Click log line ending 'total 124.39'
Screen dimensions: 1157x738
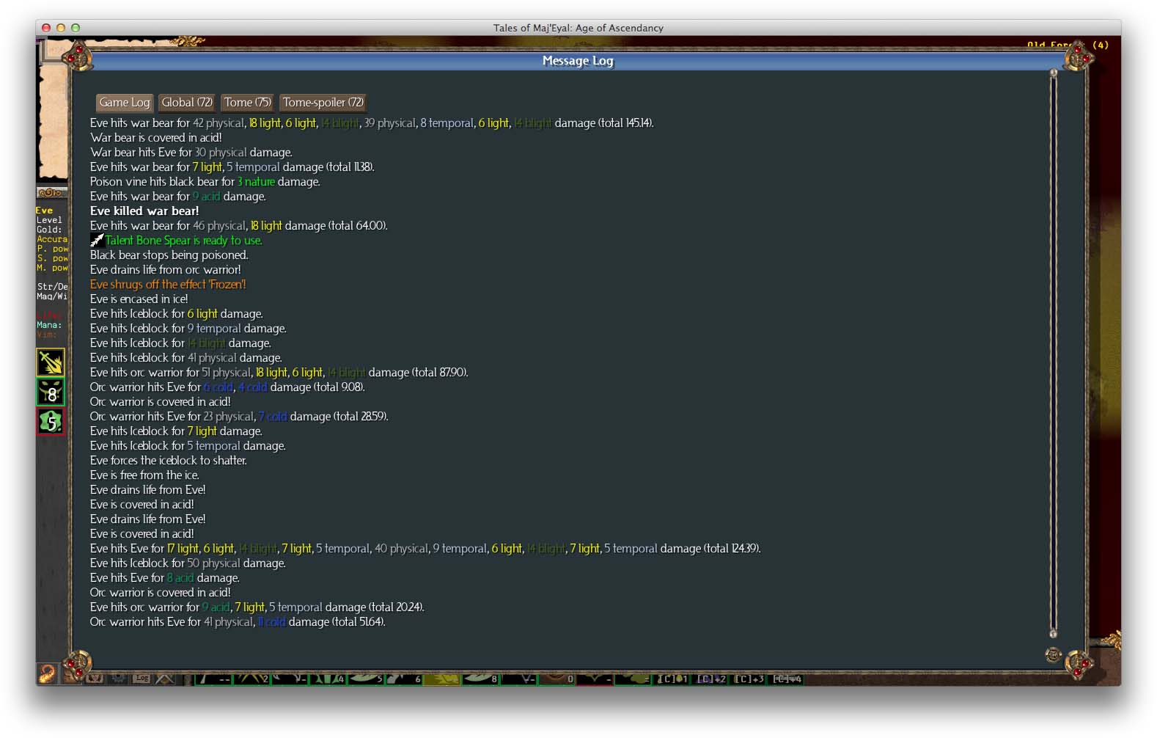[425, 549]
